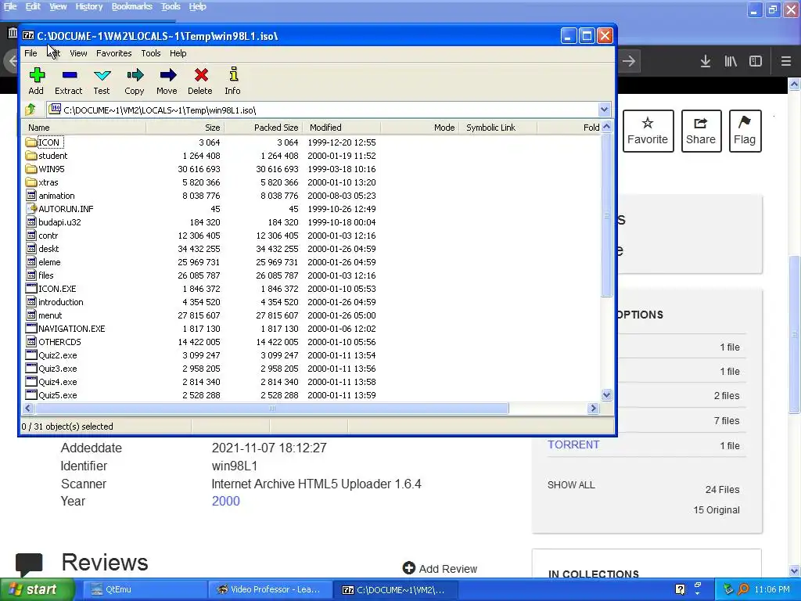Click the animation file icon

pos(31,195)
